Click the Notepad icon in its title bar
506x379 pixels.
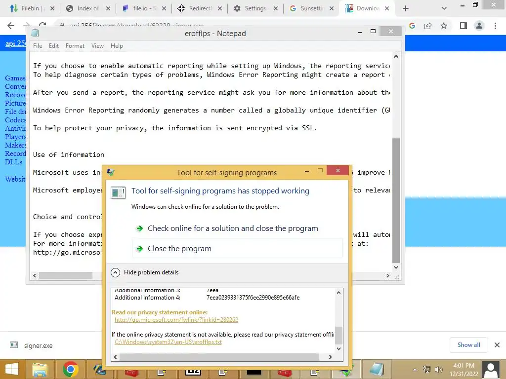tap(35, 33)
